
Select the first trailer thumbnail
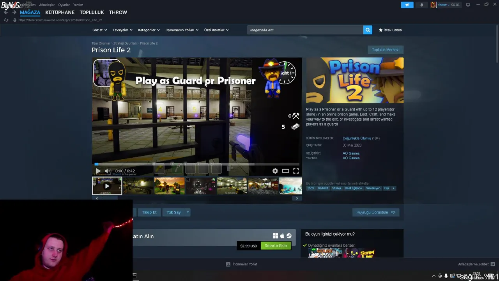[107, 186]
